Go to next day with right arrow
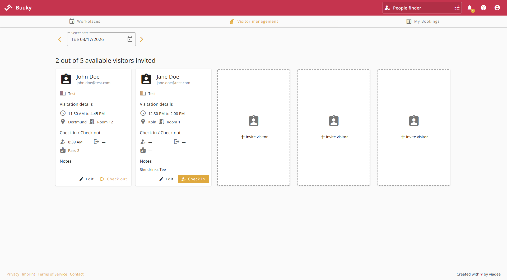This screenshot has height=280, width=507. pos(142,39)
